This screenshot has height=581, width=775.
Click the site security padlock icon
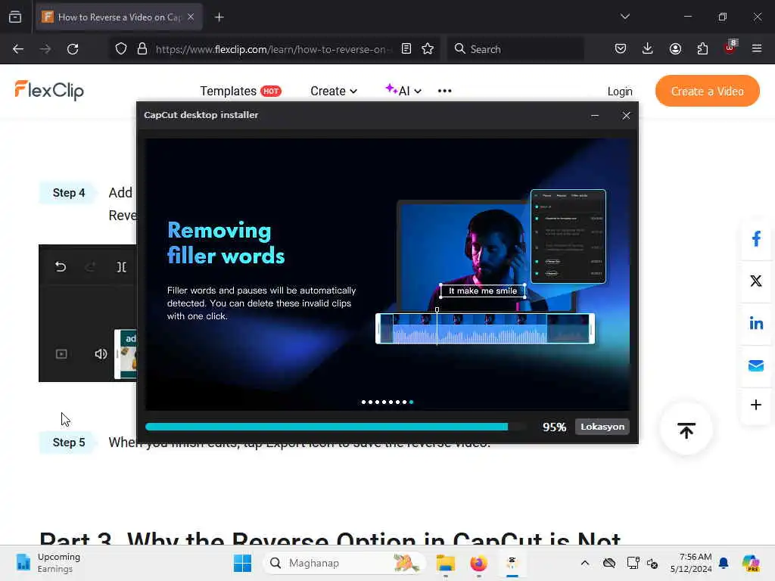142,49
